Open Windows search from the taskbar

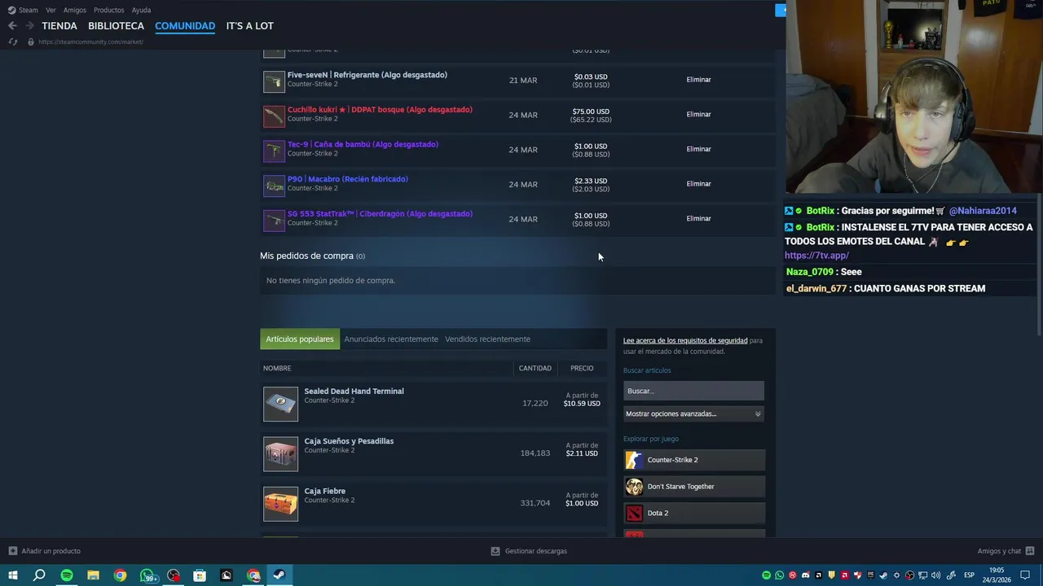click(x=39, y=575)
